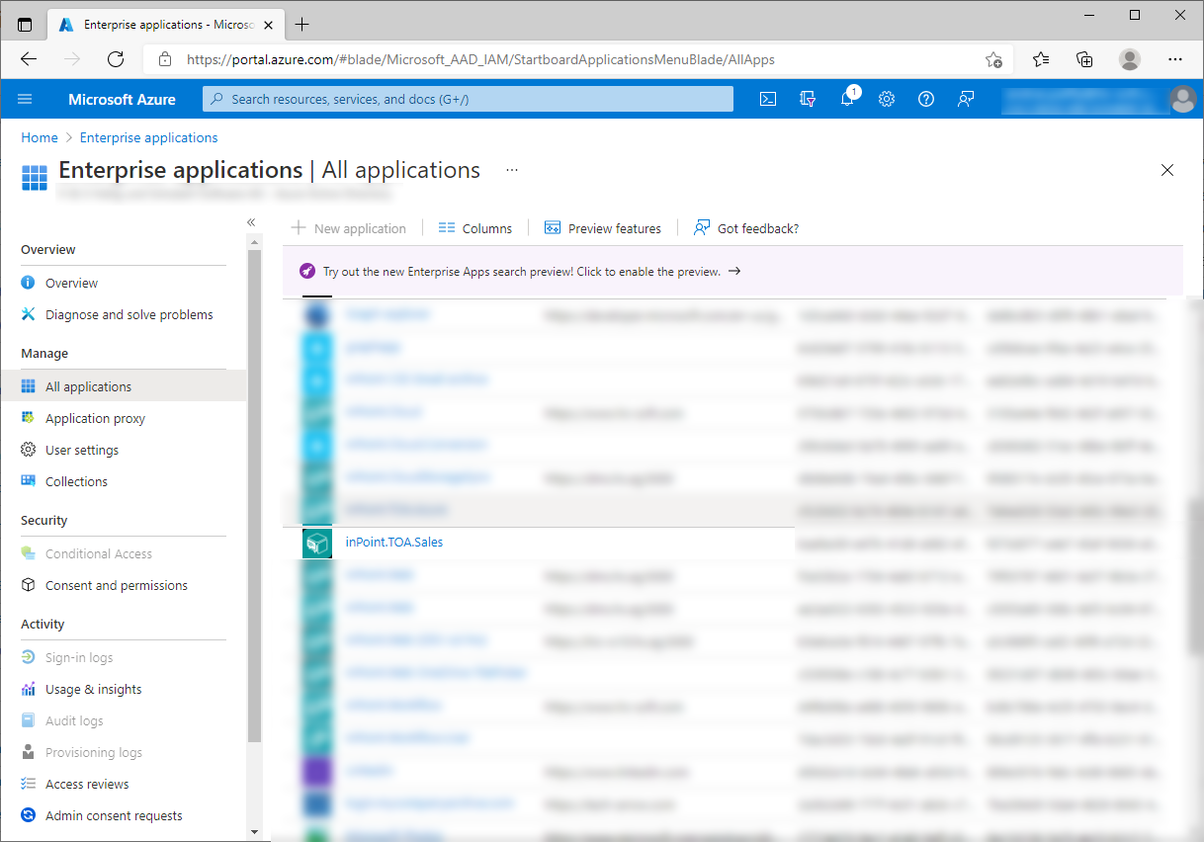Image resolution: width=1204 pixels, height=842 pixels.
Task: Click the search preview banner text
Action: 522,271
